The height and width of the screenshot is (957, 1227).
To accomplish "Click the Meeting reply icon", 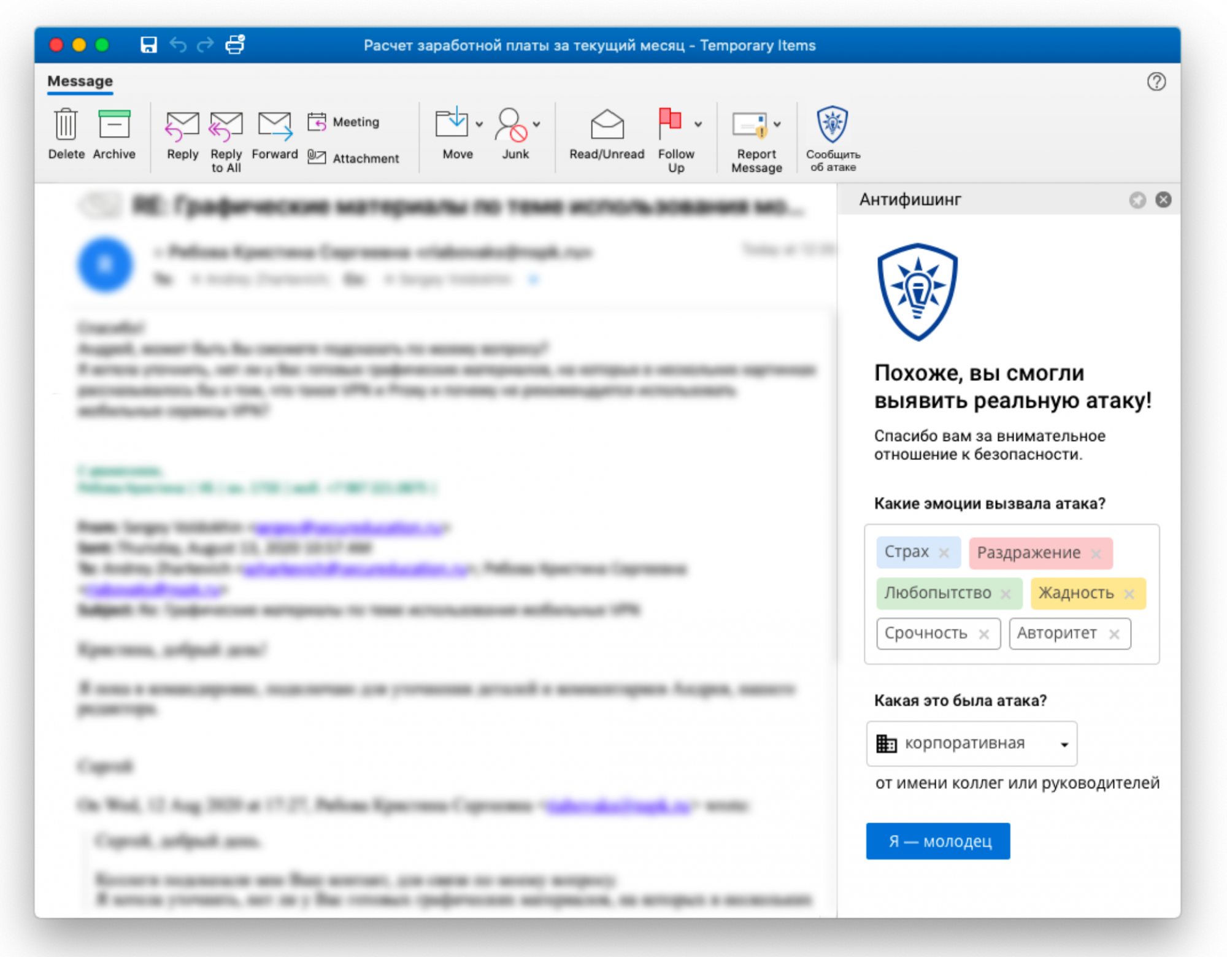I will pyautogui.click(x=317, y=122).
